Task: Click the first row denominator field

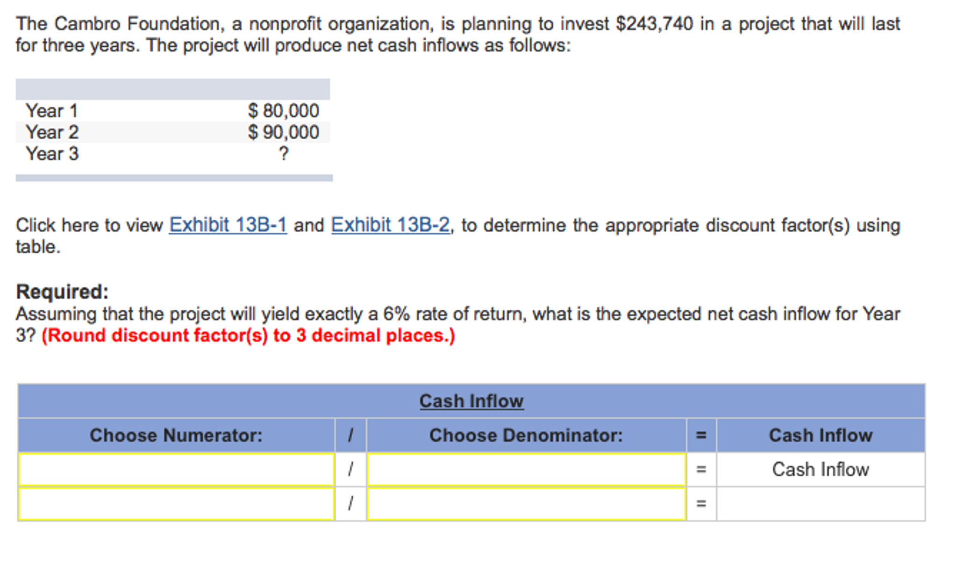Action: tap(526, 469)
